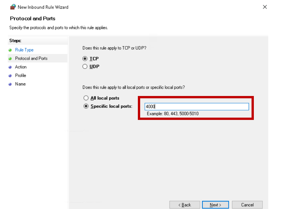Screen dimensions: 295x209
Task: Click the green Rule Type step bullet
Action: pyautogui.click(x=10, y=50)
